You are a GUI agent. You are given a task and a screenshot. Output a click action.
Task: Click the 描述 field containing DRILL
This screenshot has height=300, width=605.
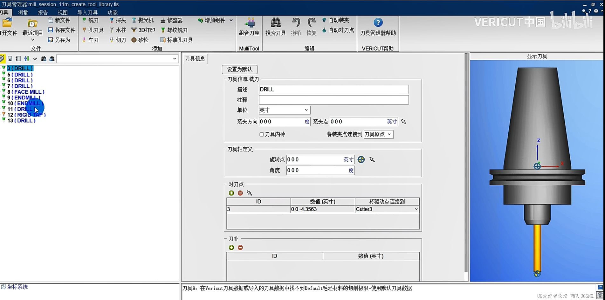tap(333, 90)
